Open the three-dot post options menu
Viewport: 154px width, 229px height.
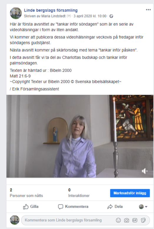coord(148,10)
